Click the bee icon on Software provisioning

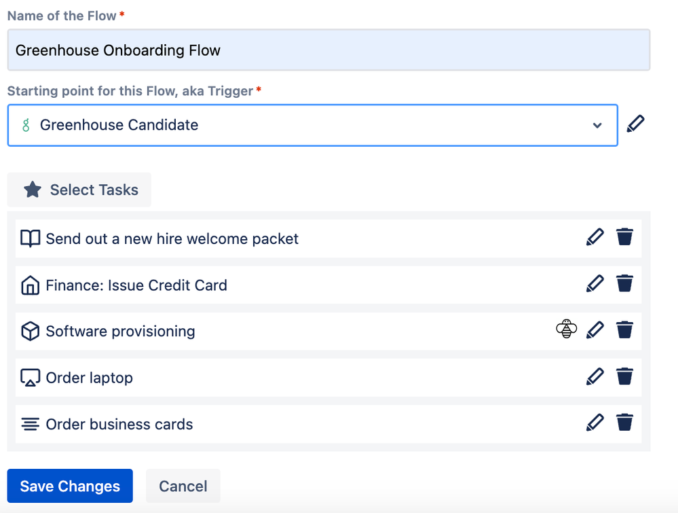(566, 330)
